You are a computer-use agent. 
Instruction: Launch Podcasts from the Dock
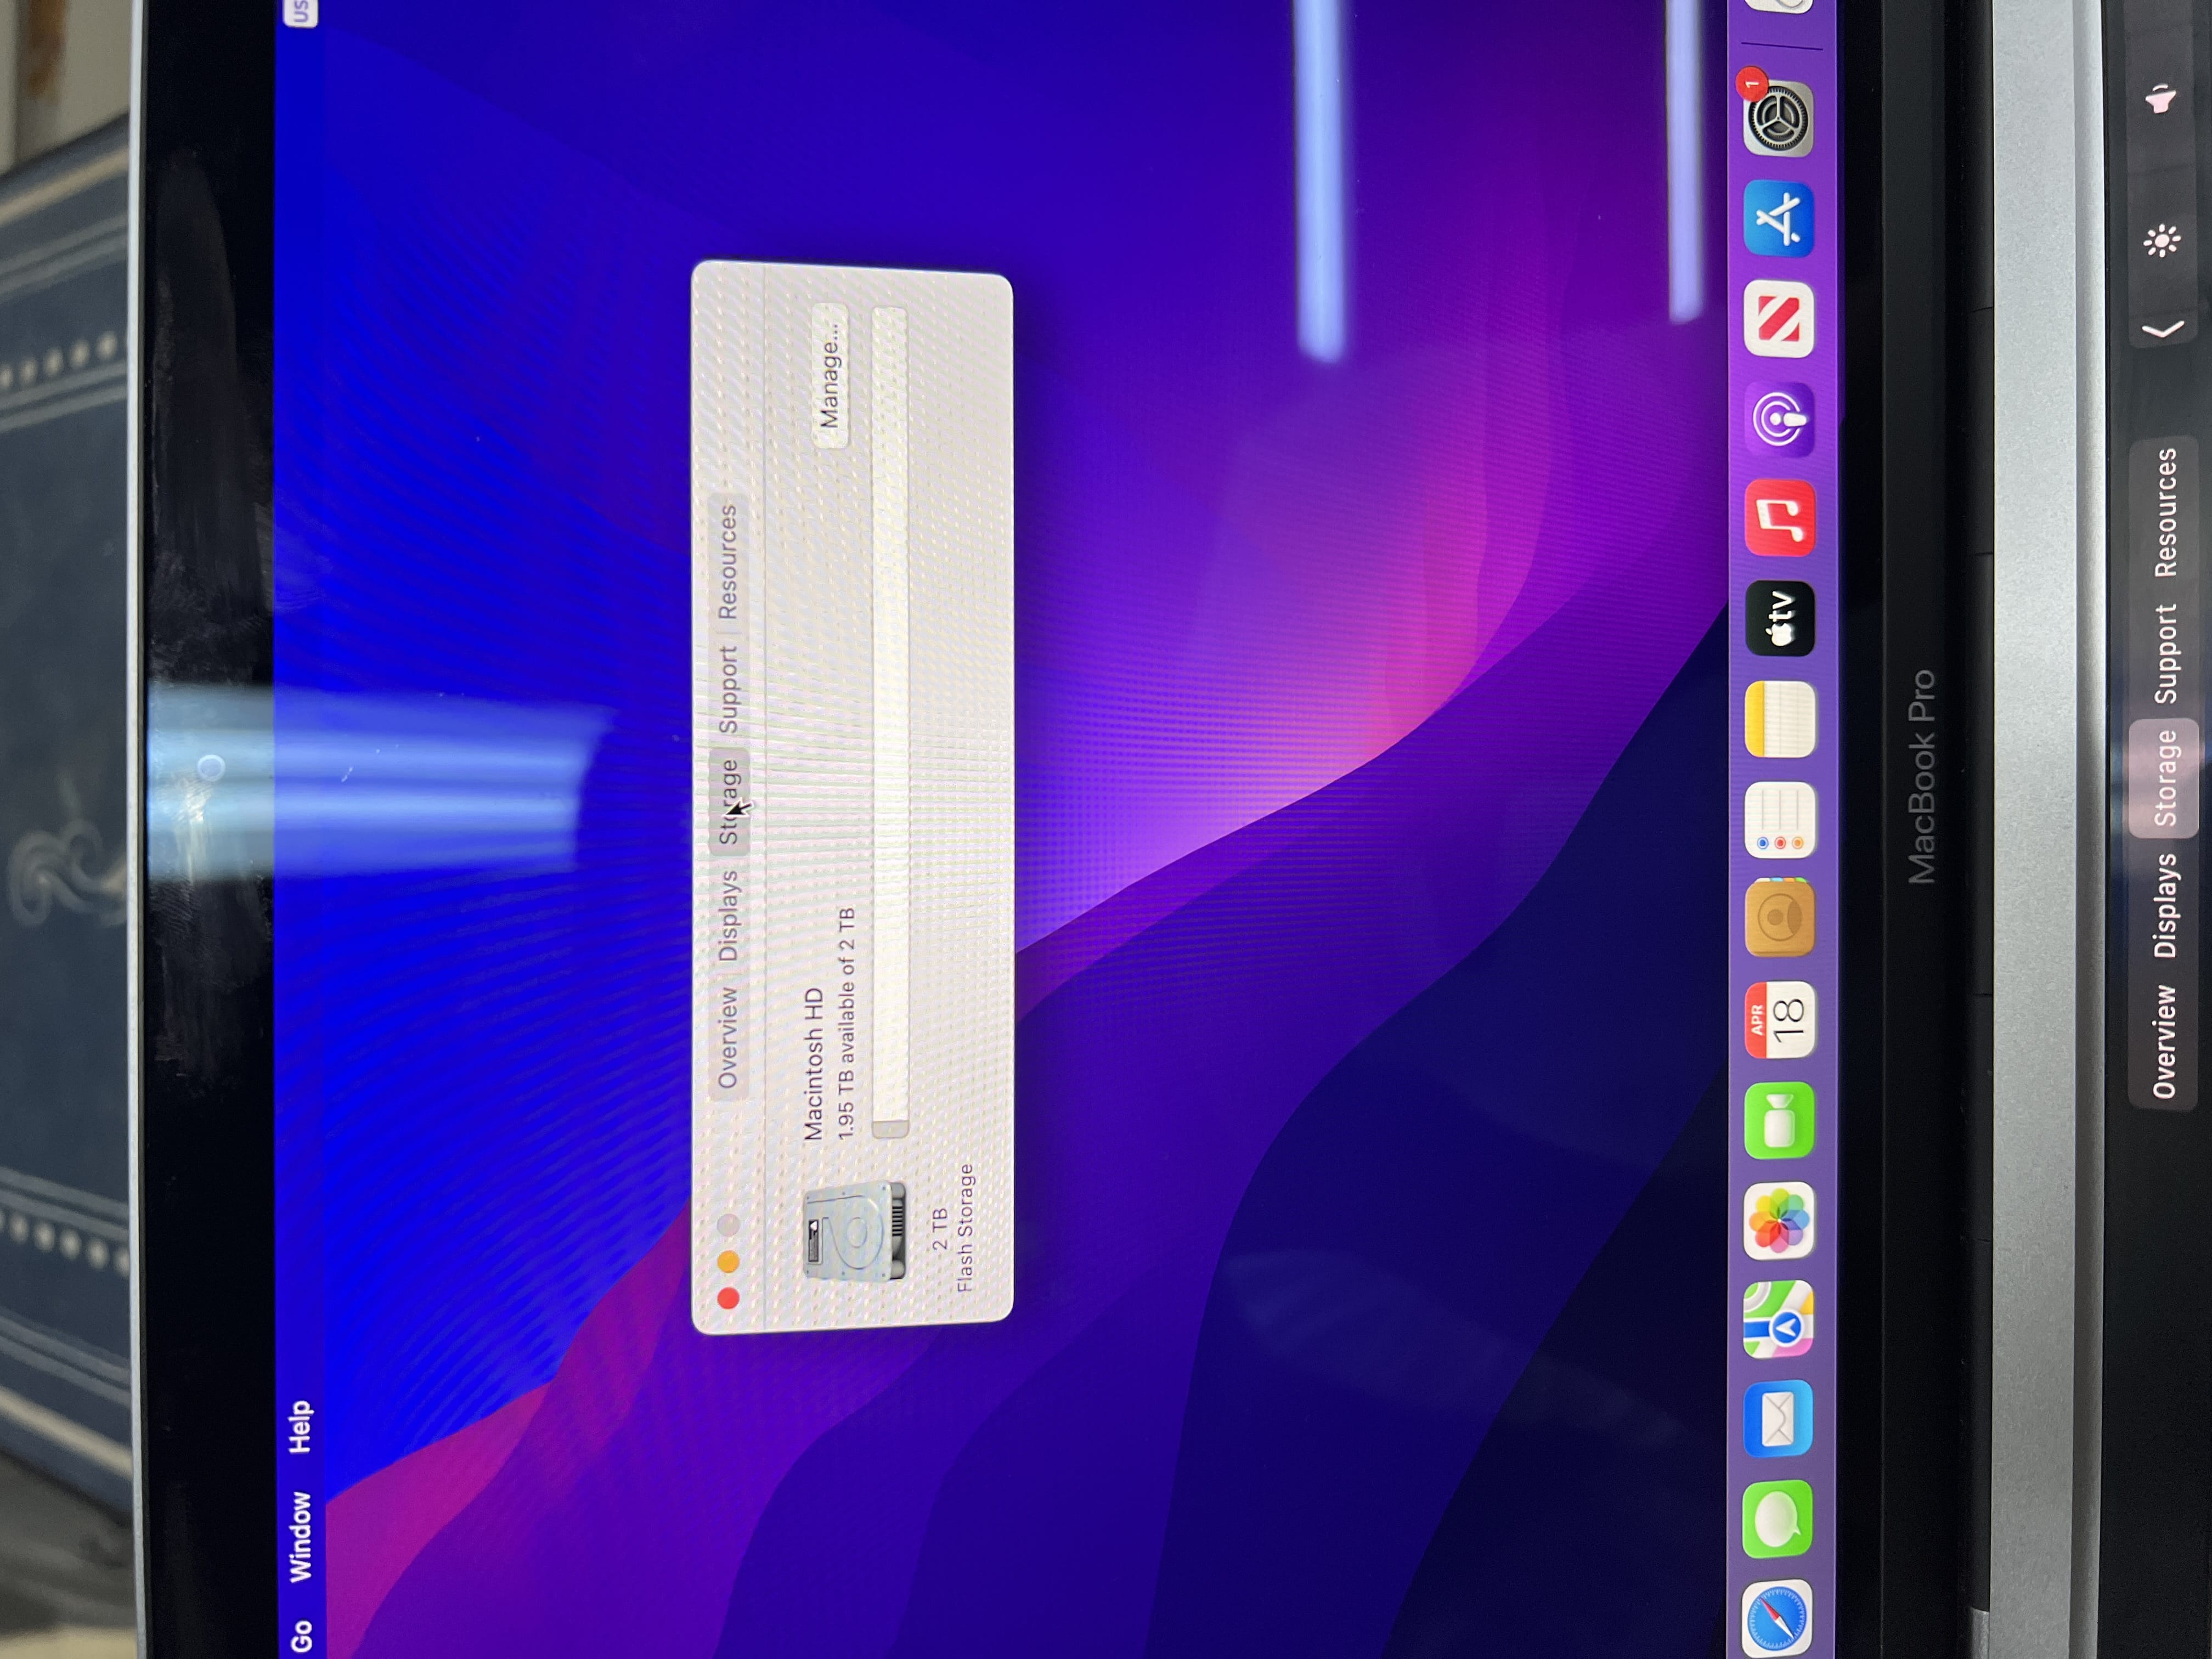point(1779,419)
